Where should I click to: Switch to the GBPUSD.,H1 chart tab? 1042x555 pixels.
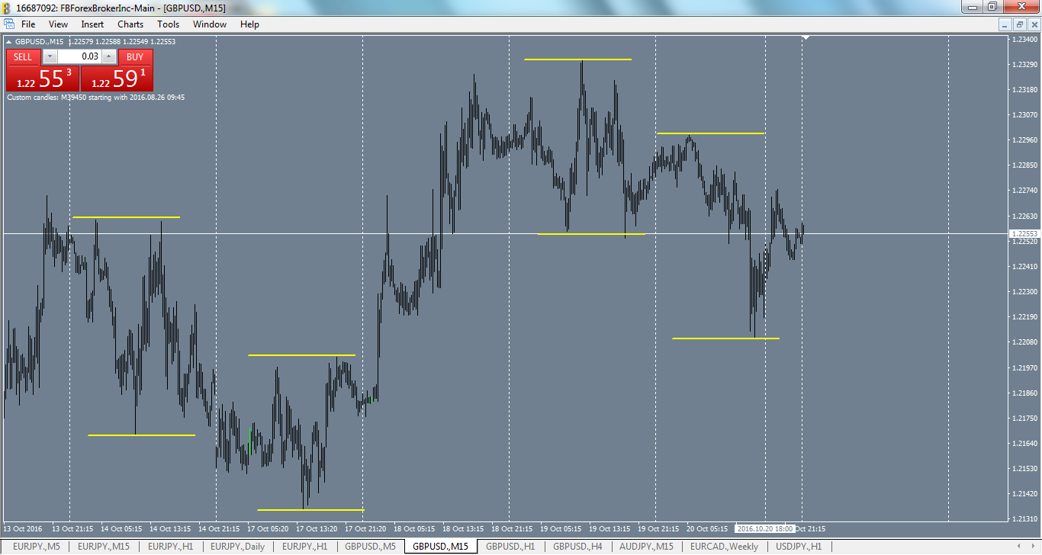[509, 547]
